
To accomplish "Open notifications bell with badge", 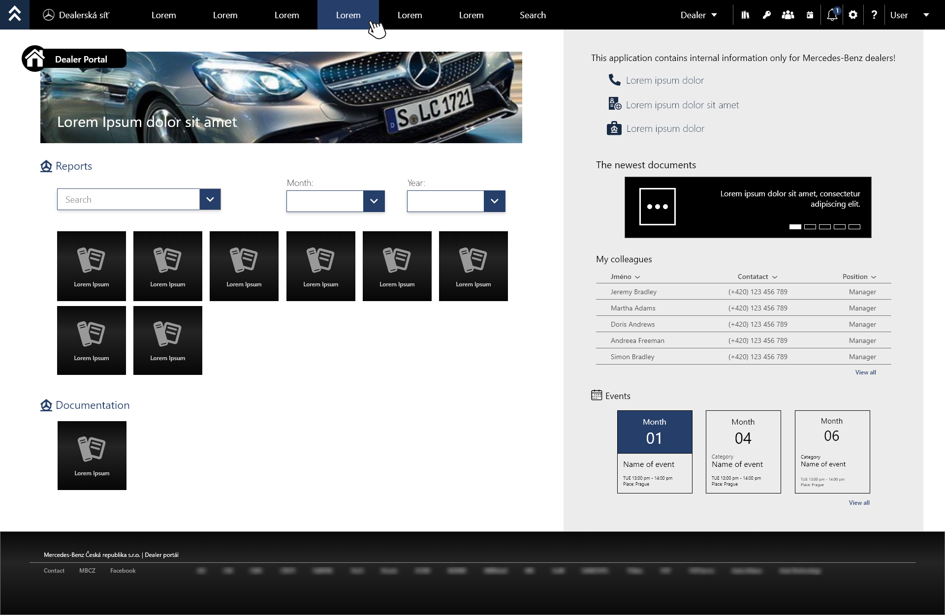I will click(832, 15).
